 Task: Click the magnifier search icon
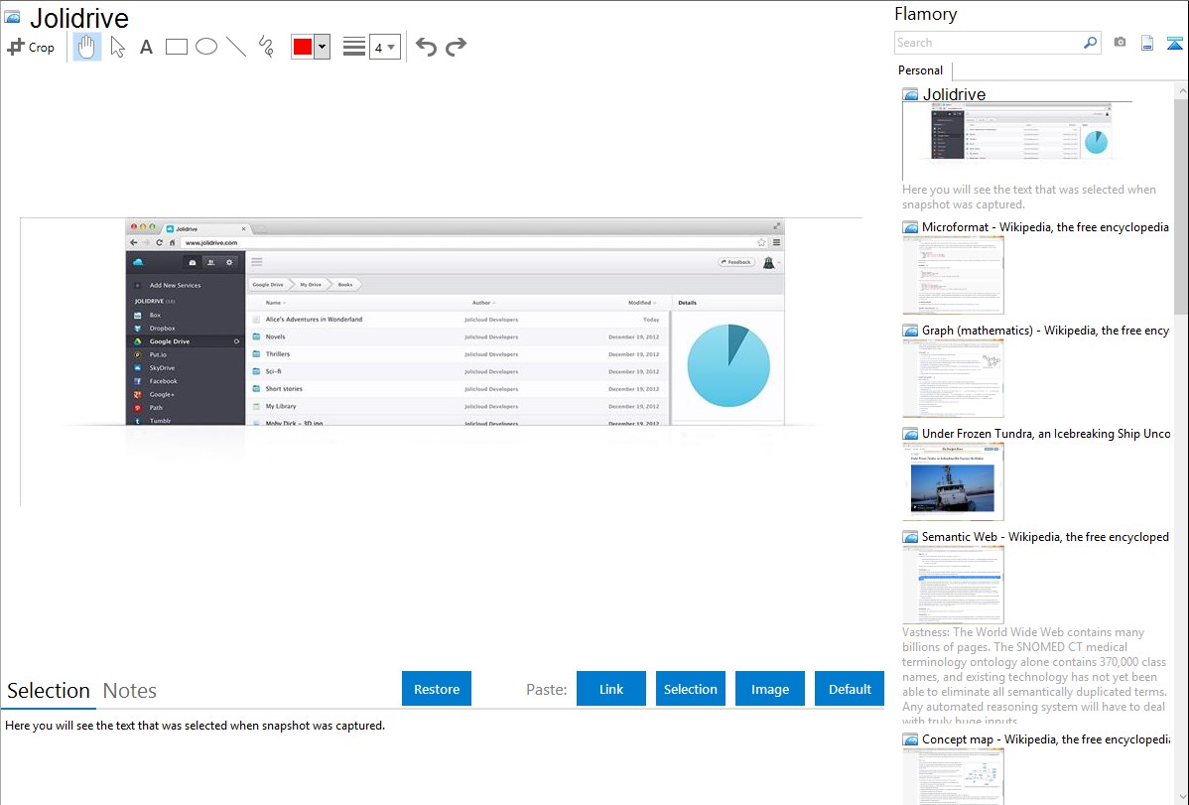coord(1091,43)
